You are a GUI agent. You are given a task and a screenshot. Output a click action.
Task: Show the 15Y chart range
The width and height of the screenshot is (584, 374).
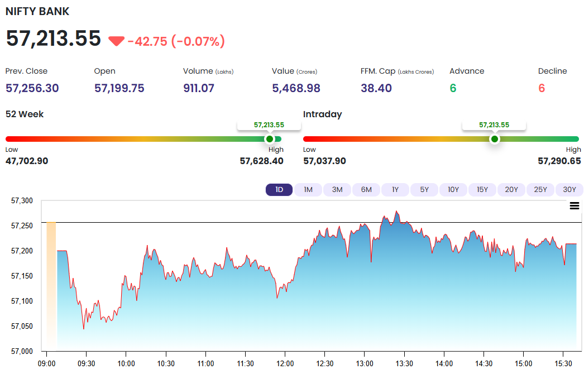[482, 190]
